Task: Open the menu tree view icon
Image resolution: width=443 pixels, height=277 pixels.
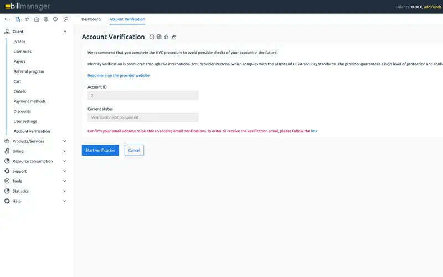Action: 18,19
